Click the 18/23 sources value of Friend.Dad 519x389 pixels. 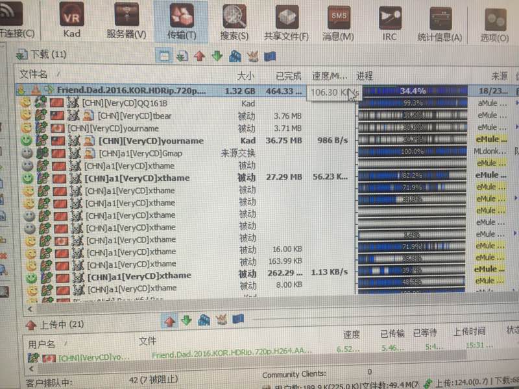(x=493, y=91)
